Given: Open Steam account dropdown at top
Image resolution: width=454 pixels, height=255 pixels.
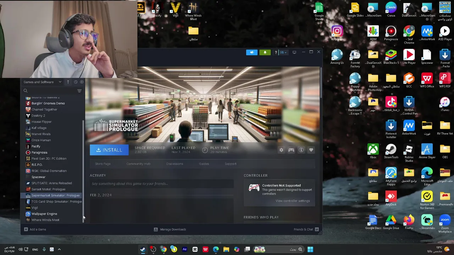Looking at the screenshot, I should click(x=283, y=52).
